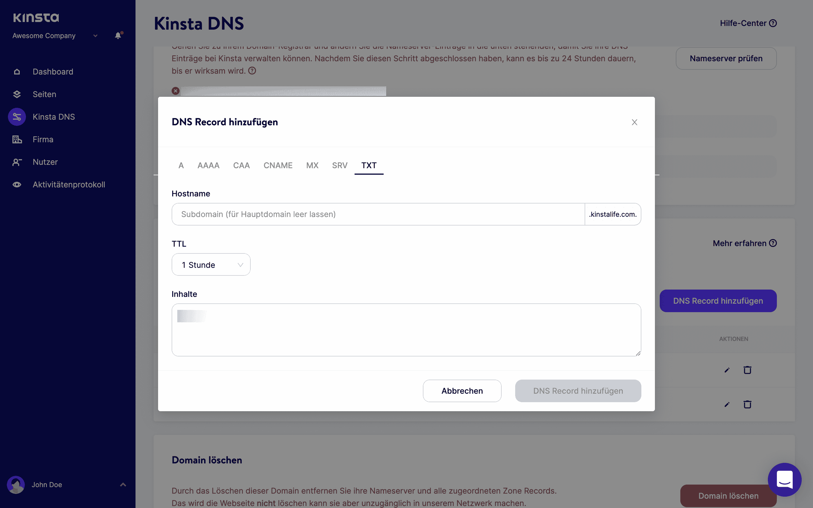Expand the Awesome Company switcher

[95, 36]
